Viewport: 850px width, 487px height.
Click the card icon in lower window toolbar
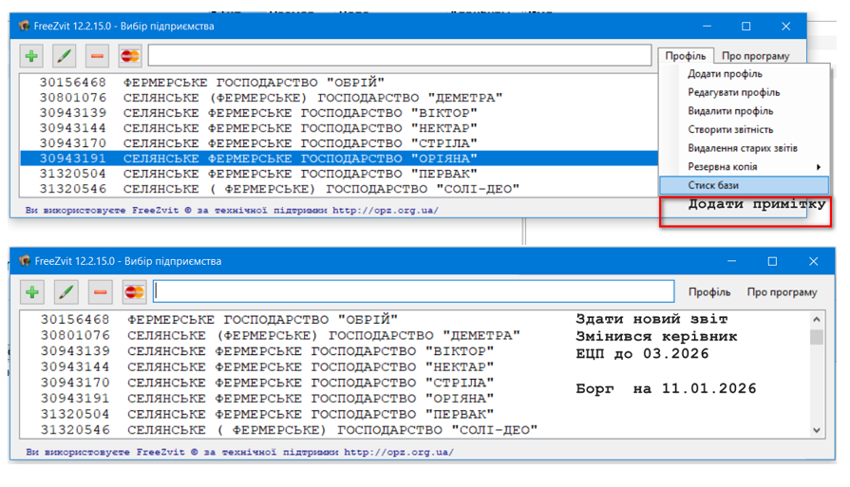[x=134, y=291]
